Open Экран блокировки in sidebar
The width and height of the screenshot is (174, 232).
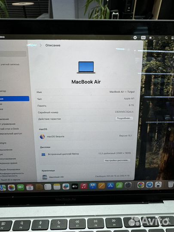pyautogui.click(x=10, y=169)
